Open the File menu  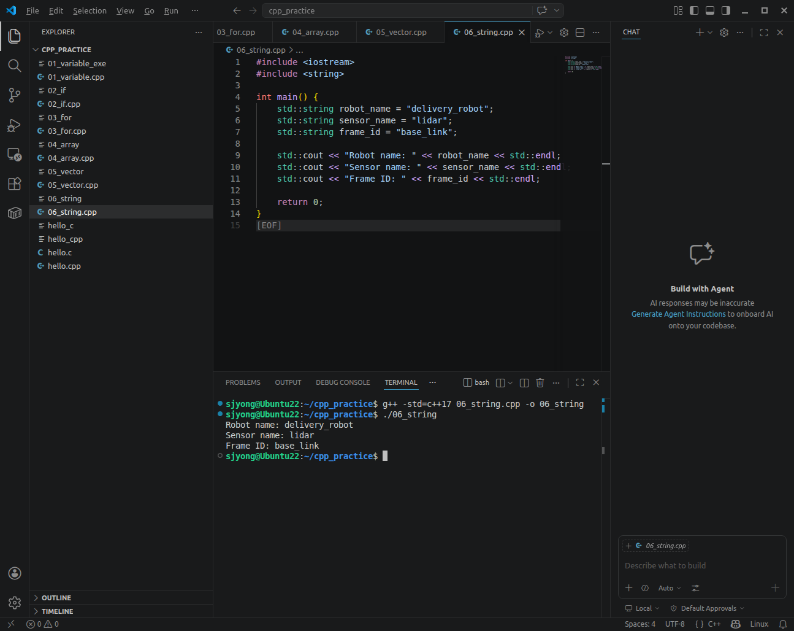[32, 10]
